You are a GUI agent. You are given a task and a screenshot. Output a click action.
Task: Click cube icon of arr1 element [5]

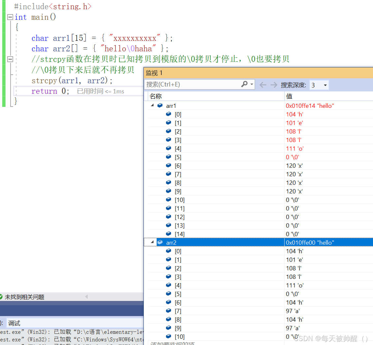pyautogui.click(x=169, y=157)
